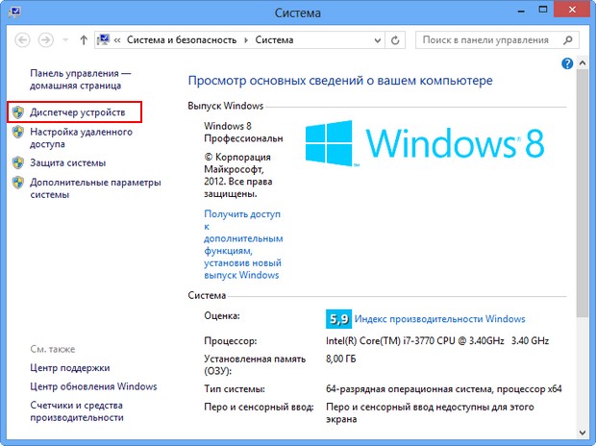596x446 pixels.
Task: Click the Back navigation arrow
Action: coord(21,40)
